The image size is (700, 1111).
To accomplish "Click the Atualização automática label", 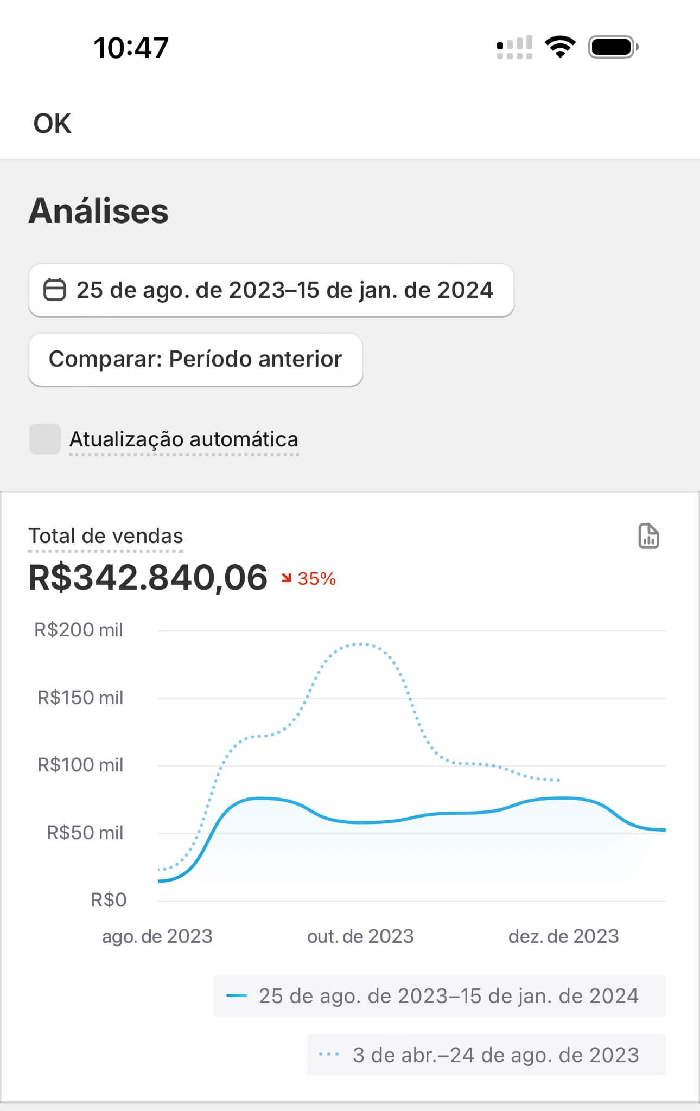I will click(x=184, y=439).
